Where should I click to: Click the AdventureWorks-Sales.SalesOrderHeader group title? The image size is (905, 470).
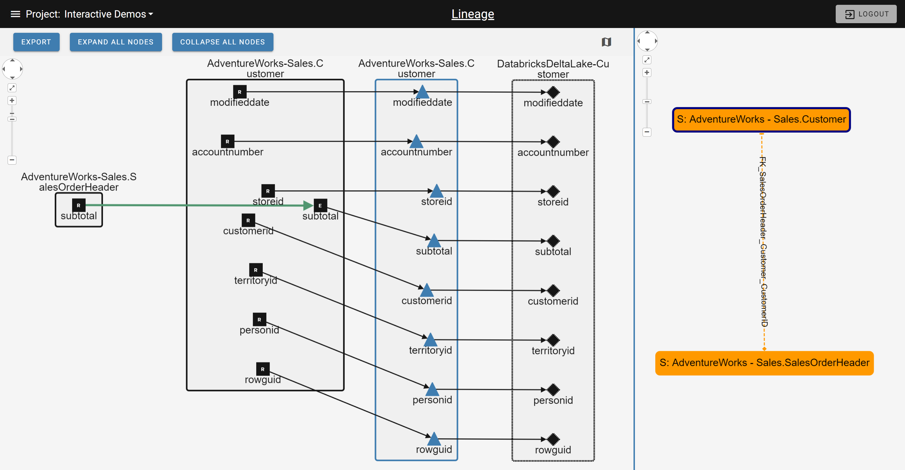coord(79,182)
